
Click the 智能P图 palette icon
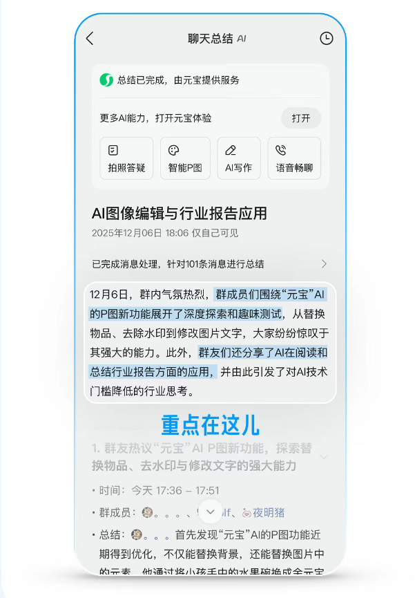pyautogui.click(x=174, y=150)
